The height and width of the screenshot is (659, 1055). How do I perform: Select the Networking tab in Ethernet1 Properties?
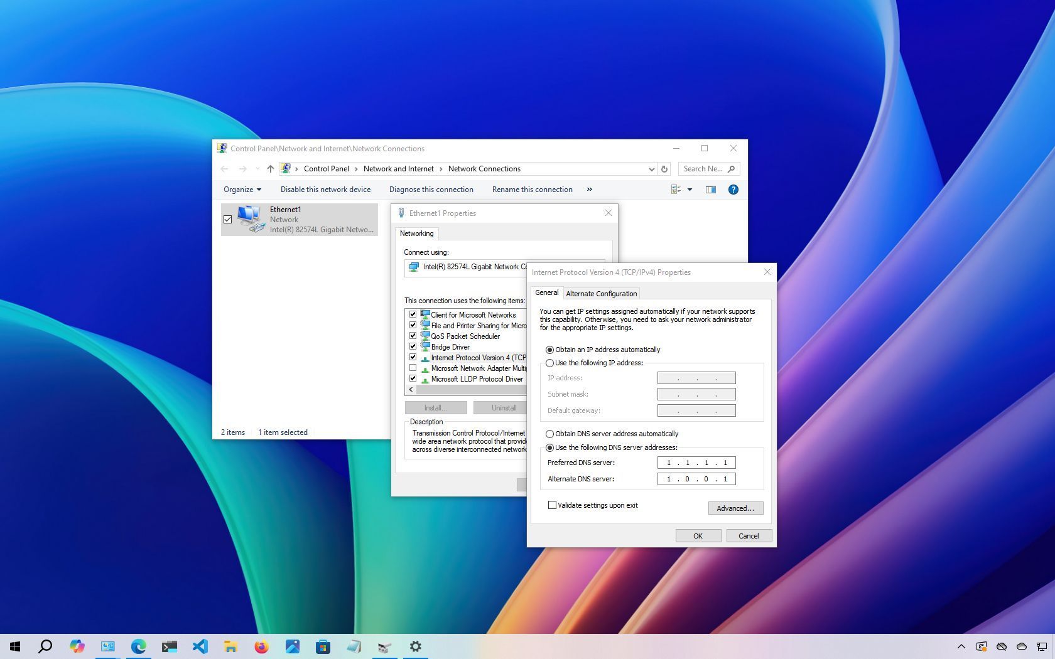pos(416,233)
